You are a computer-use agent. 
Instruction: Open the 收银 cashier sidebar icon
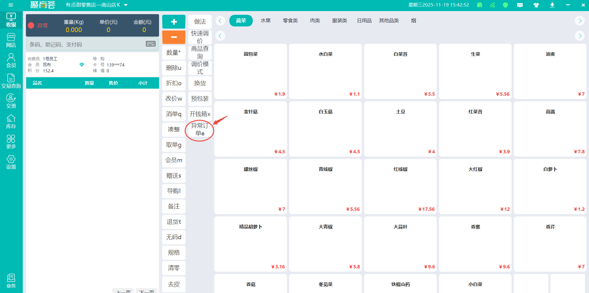[x=11, y=20]
